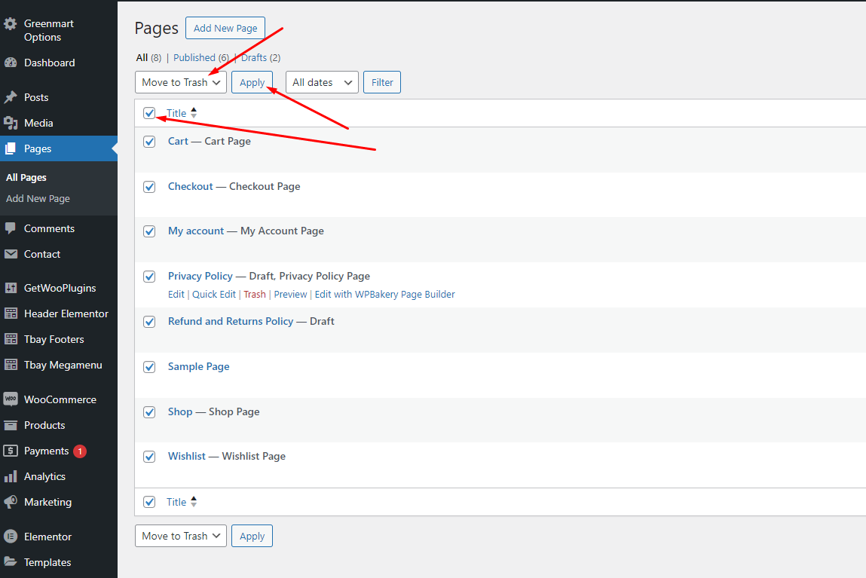
Task: Click the Dashboard gauge icon in sidebar
Action: [x=11, y=63]
